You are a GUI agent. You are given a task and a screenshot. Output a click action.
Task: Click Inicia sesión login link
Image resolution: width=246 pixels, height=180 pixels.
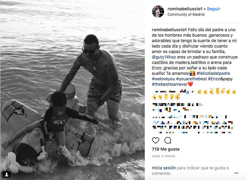point(164,168)
